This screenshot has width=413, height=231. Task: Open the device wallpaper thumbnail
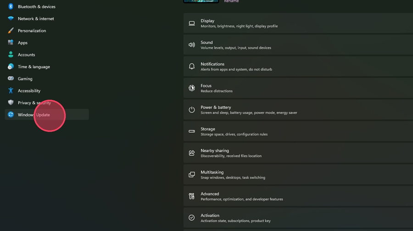201,1
